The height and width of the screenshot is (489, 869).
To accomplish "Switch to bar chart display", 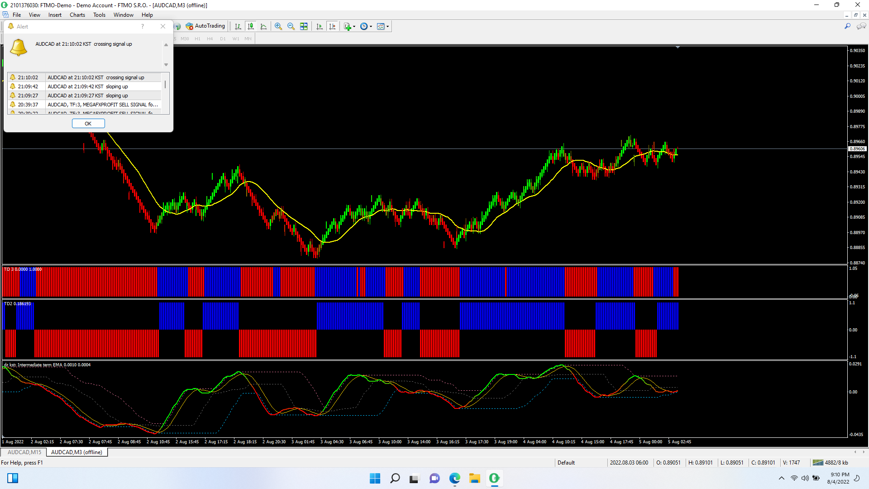I will pyautogui.click(x=238, y=26).
